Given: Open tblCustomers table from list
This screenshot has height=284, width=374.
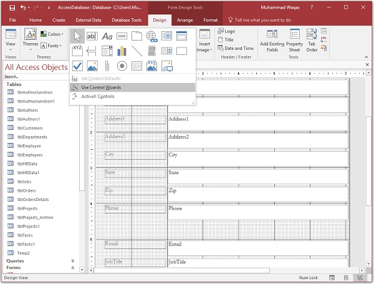Looking at the screenshot, I should 29,128.
